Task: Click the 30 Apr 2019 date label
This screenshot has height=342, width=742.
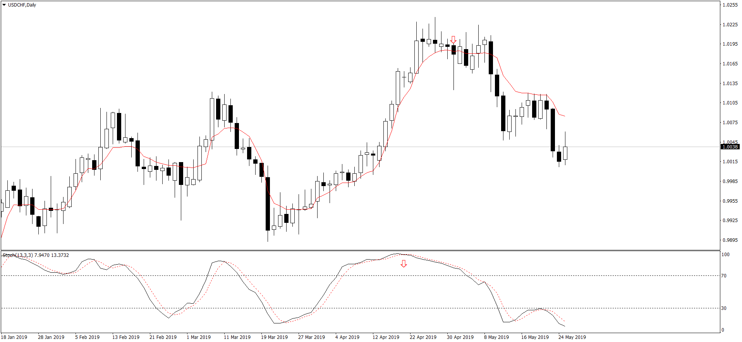Action: coord(460,337)
